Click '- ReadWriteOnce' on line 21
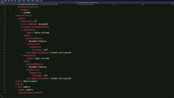The height and width of the screenshot is (98, 174). (36, 41)
